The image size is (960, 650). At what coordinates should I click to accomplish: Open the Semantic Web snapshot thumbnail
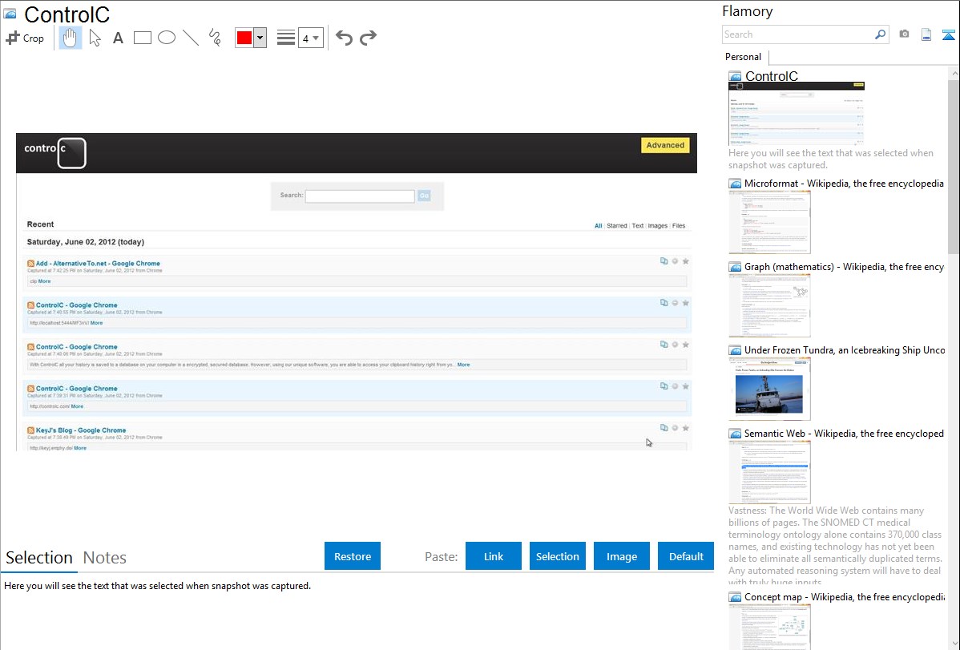pos(769,471)
